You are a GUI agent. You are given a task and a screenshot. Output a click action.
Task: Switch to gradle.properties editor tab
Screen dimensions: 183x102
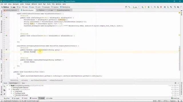pos(64,10)
